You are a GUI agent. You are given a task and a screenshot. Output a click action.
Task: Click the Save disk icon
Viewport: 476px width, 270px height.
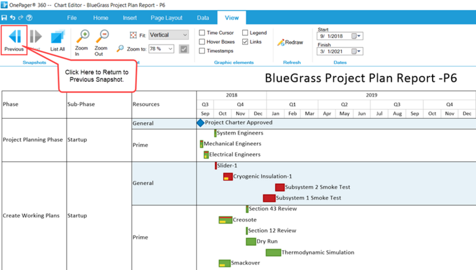(x=4, y=18)
